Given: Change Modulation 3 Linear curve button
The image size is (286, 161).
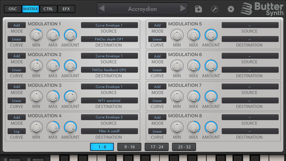Looking at the screenshot, I should click(x=17, y=100).
